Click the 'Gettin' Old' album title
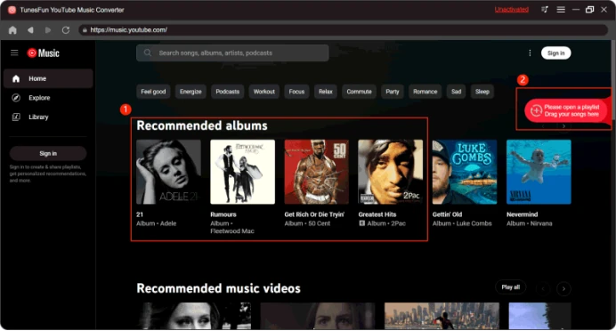Screen dimensions: 616x331 447,214
